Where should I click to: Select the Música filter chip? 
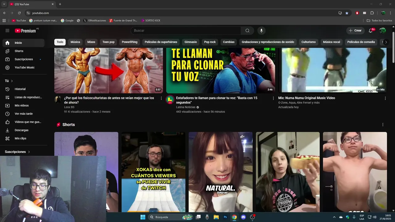[x=75, y=42]
